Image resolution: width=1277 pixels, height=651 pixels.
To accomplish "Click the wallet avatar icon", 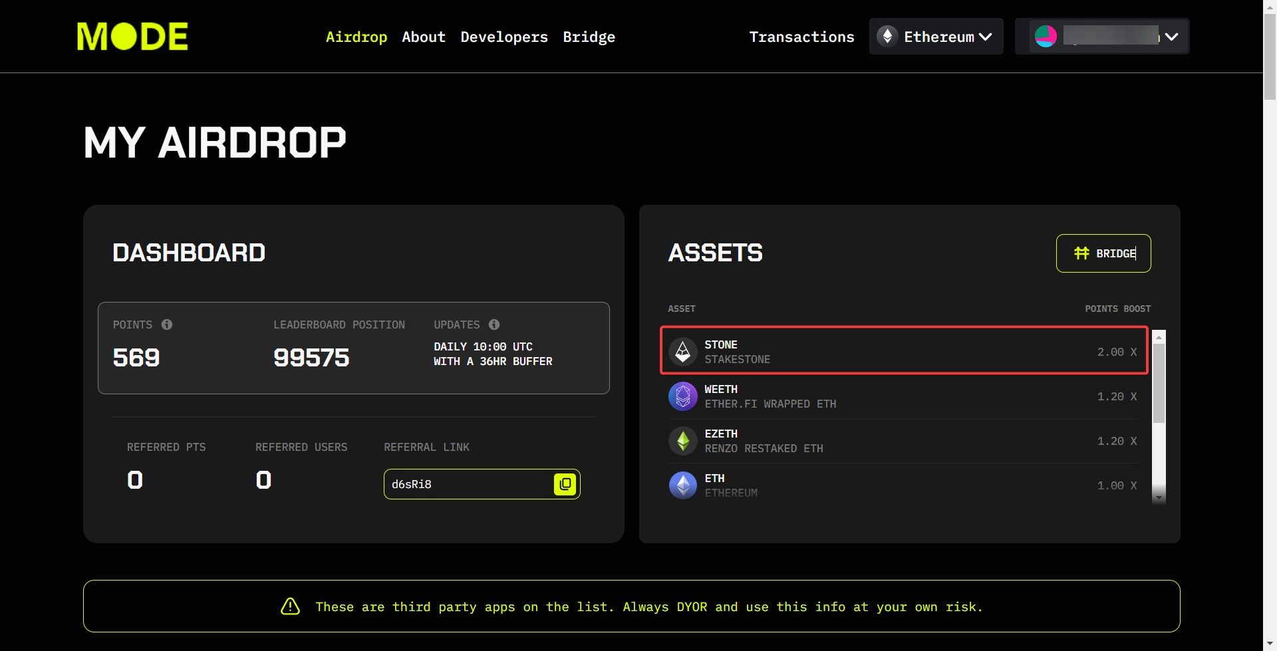I will tap(1046, 37).
